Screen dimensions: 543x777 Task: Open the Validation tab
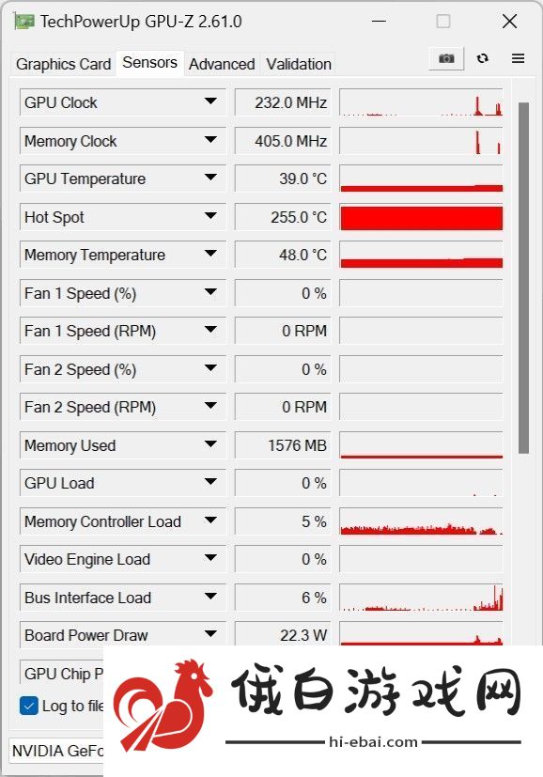tap(298, 64)
